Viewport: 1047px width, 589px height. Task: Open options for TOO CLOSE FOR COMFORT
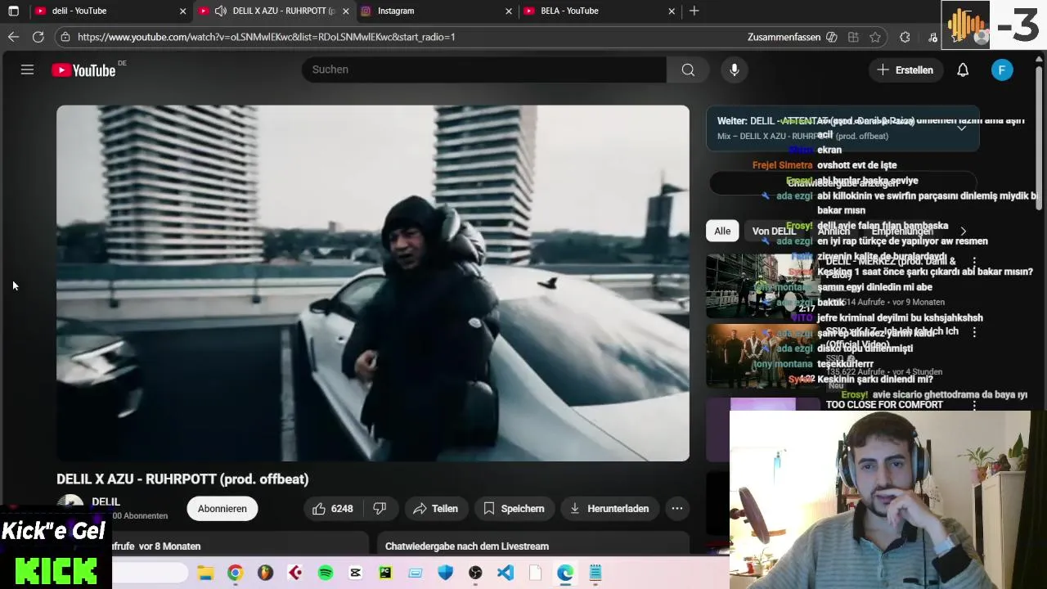tap(974, 405)
